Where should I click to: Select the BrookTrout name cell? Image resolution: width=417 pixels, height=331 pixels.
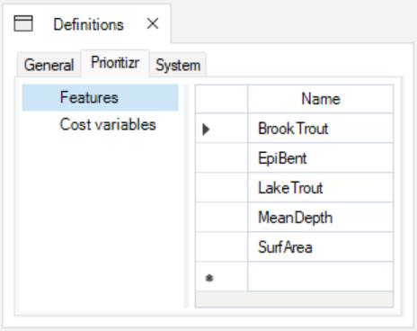[321, 129]
